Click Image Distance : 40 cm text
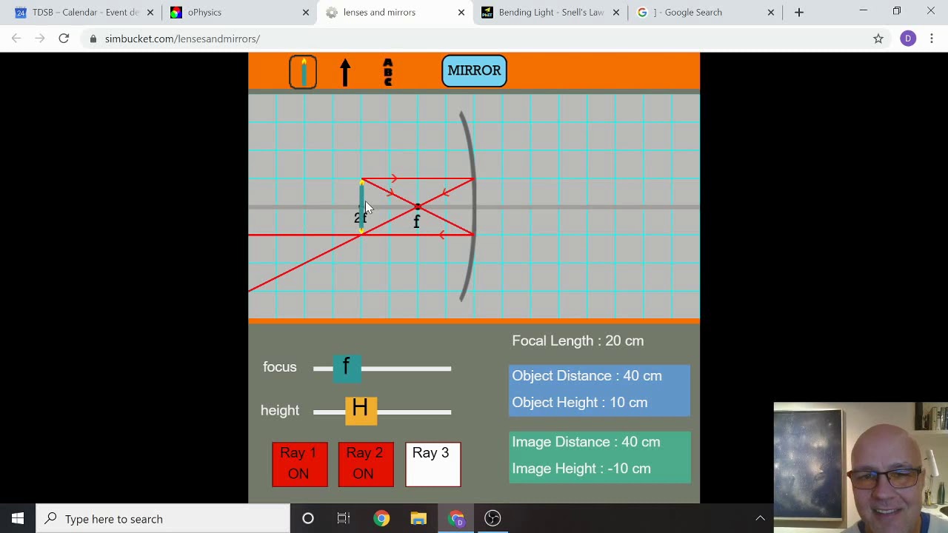948x533 pixels. (586, 442)
